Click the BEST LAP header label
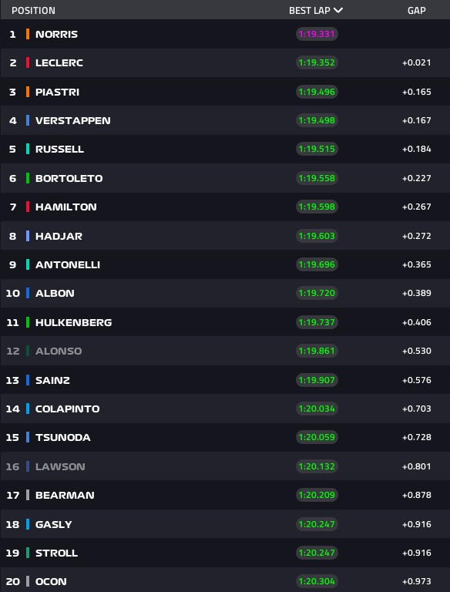 coord(309,11)
